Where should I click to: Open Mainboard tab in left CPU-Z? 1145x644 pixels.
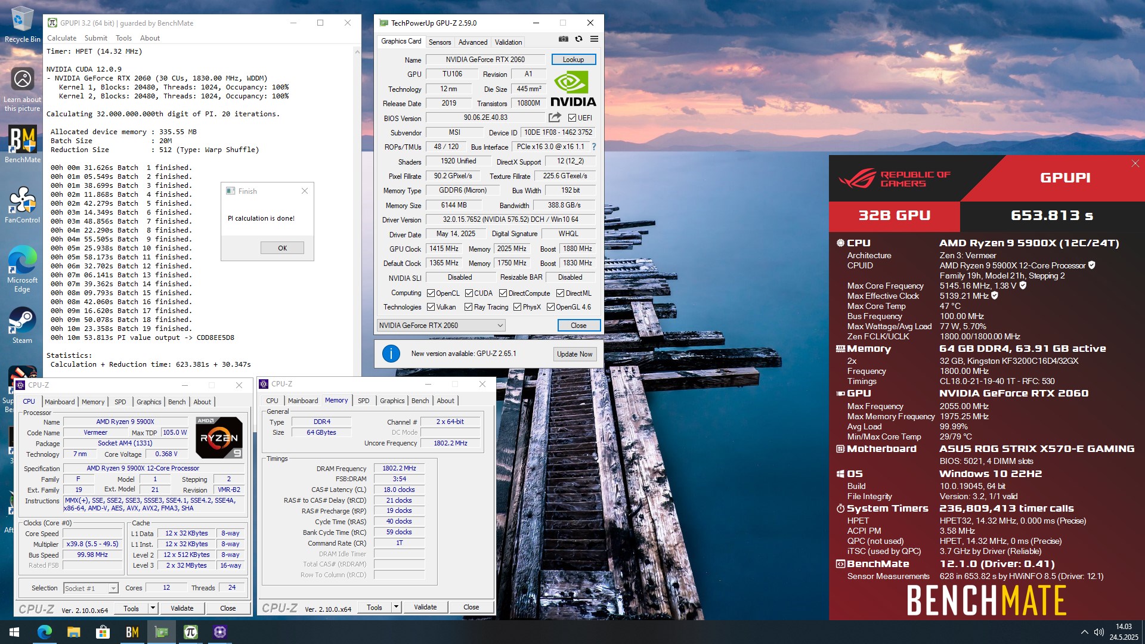click(60, 402)
